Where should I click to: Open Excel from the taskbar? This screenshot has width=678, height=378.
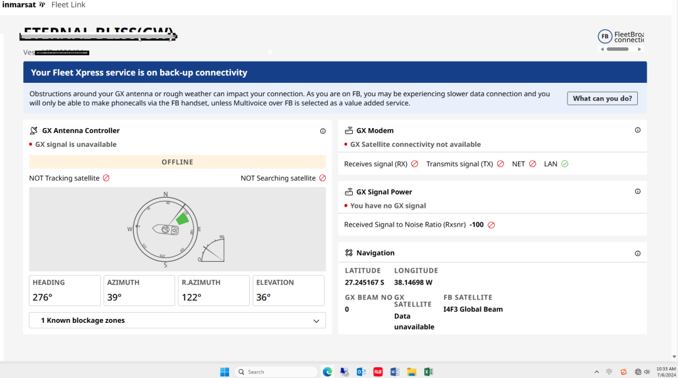coord(428,372)
